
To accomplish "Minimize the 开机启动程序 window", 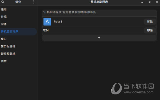I will pos(142,2).
